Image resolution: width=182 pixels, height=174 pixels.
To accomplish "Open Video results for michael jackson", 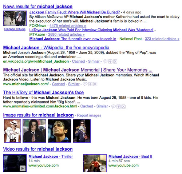I will point(38,149).
